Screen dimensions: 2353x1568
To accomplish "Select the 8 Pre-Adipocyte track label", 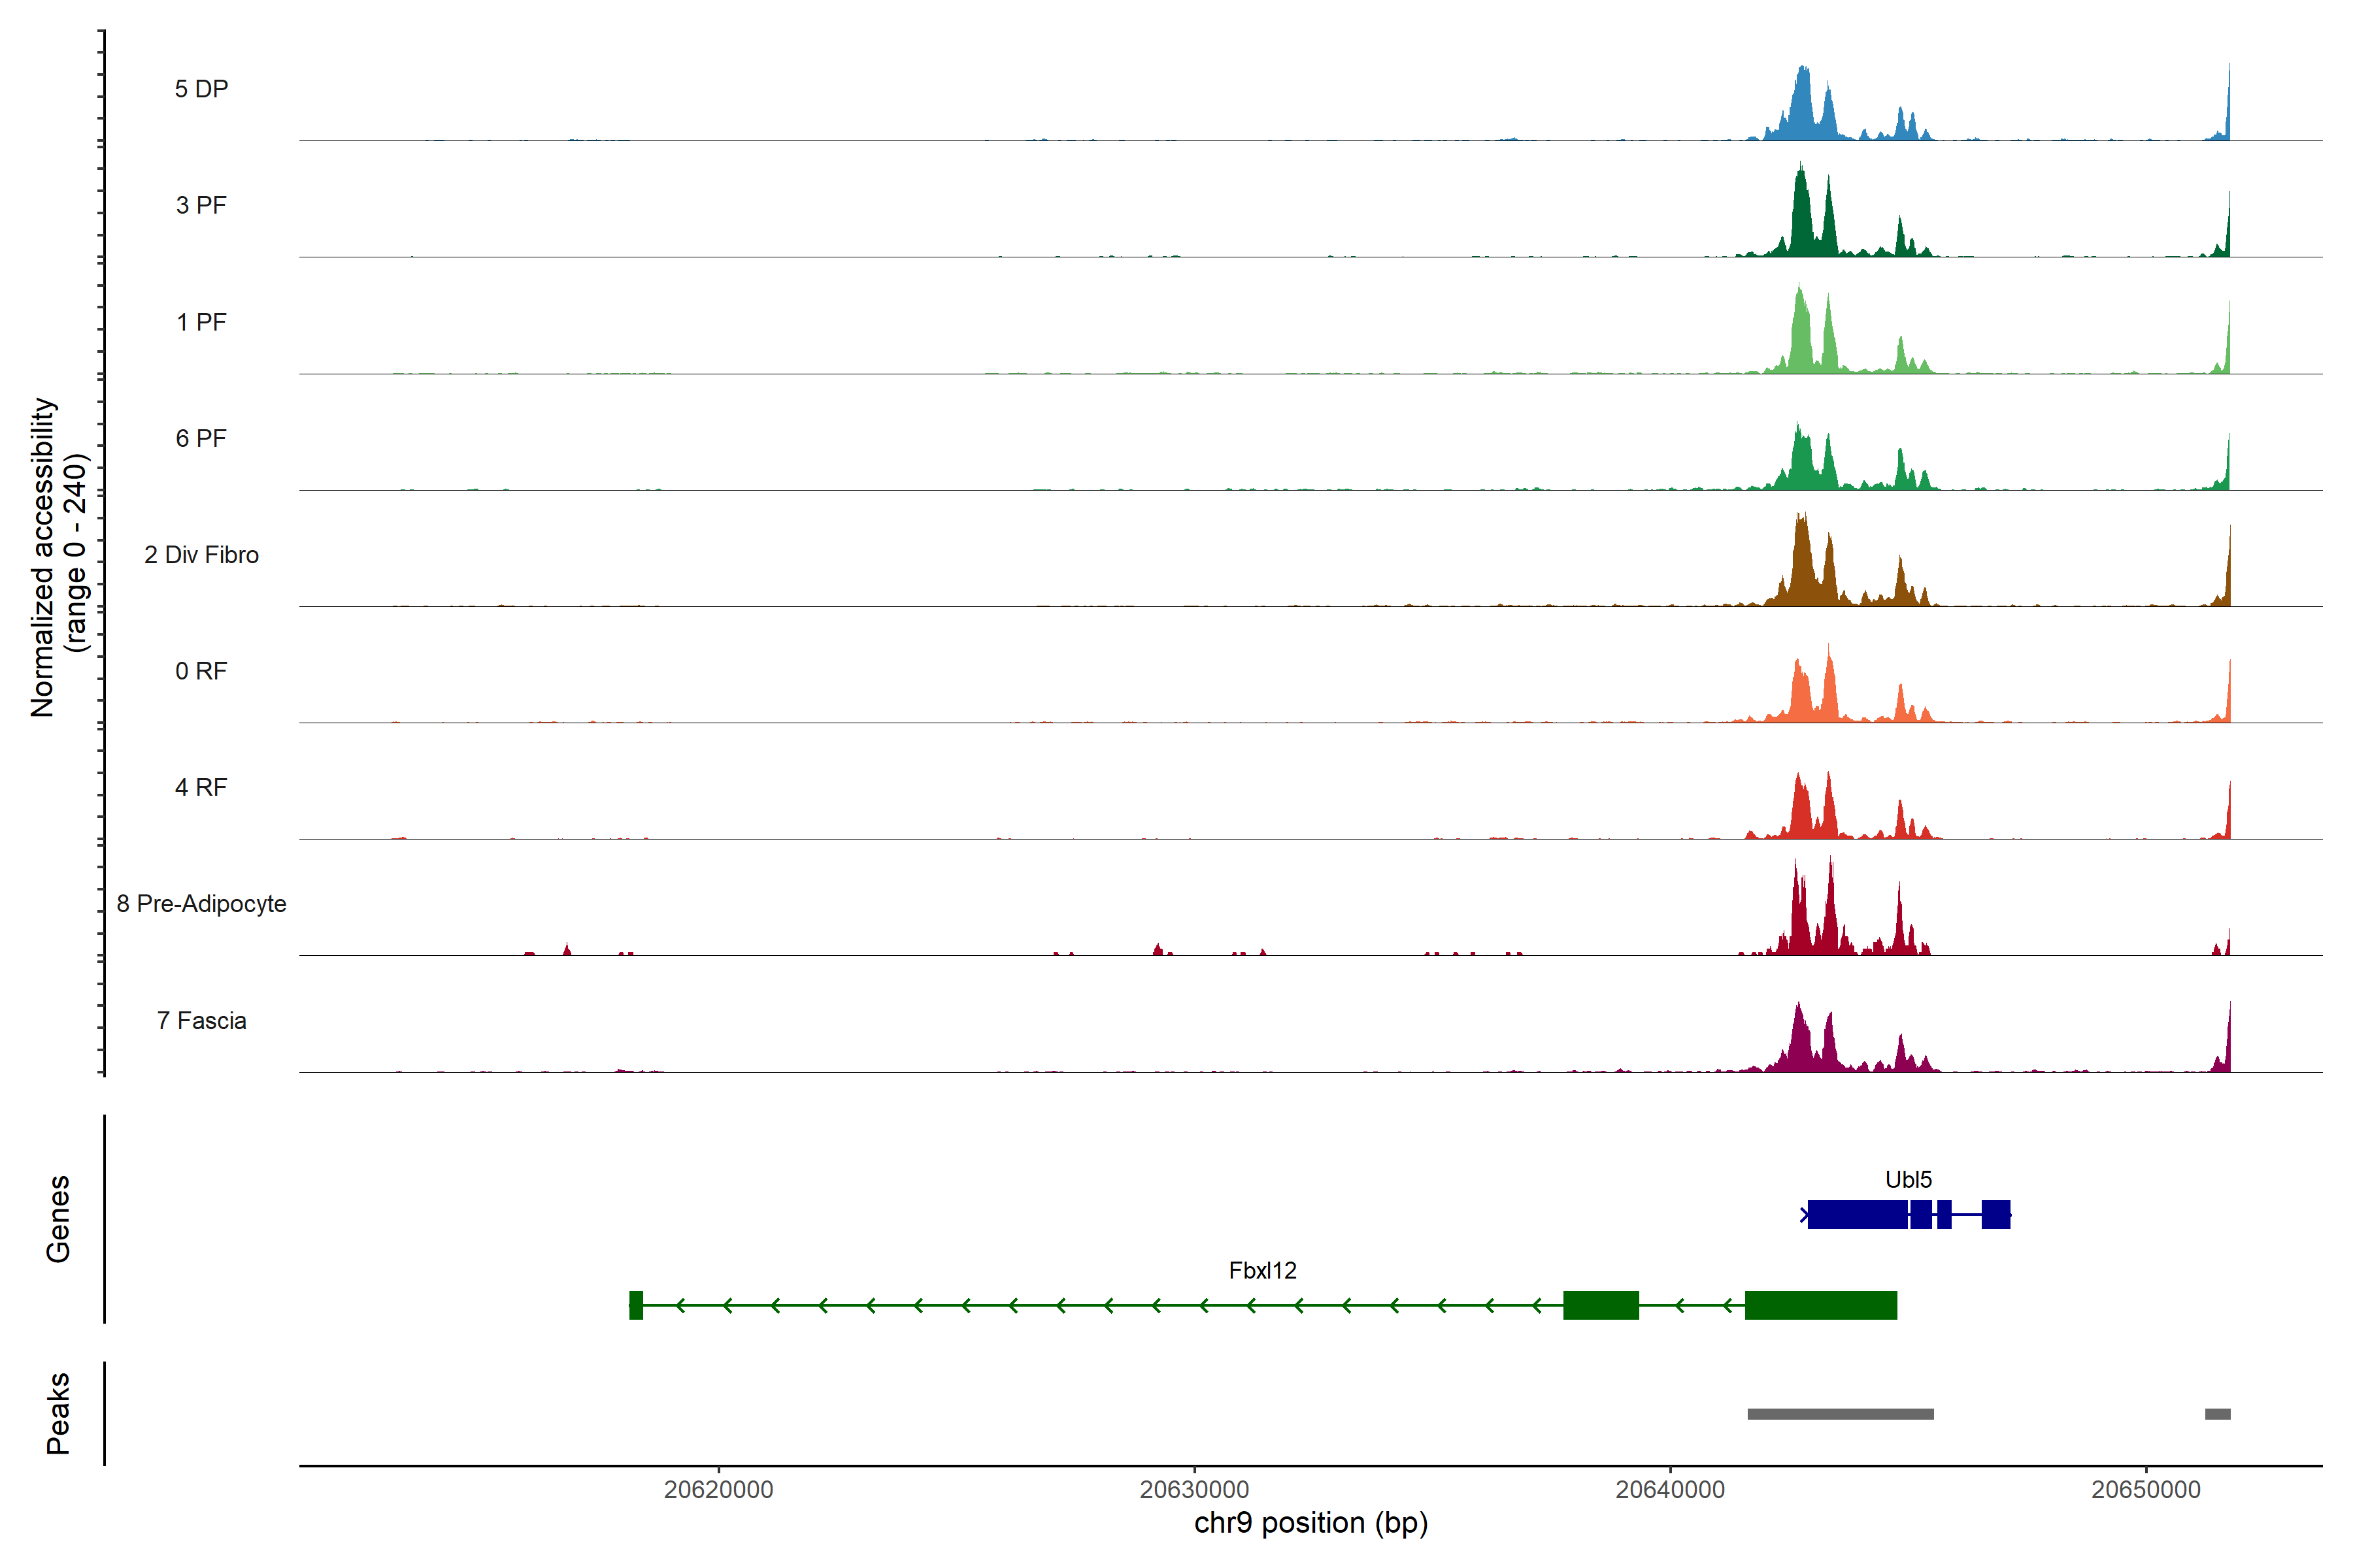I will tap(201, 904).
